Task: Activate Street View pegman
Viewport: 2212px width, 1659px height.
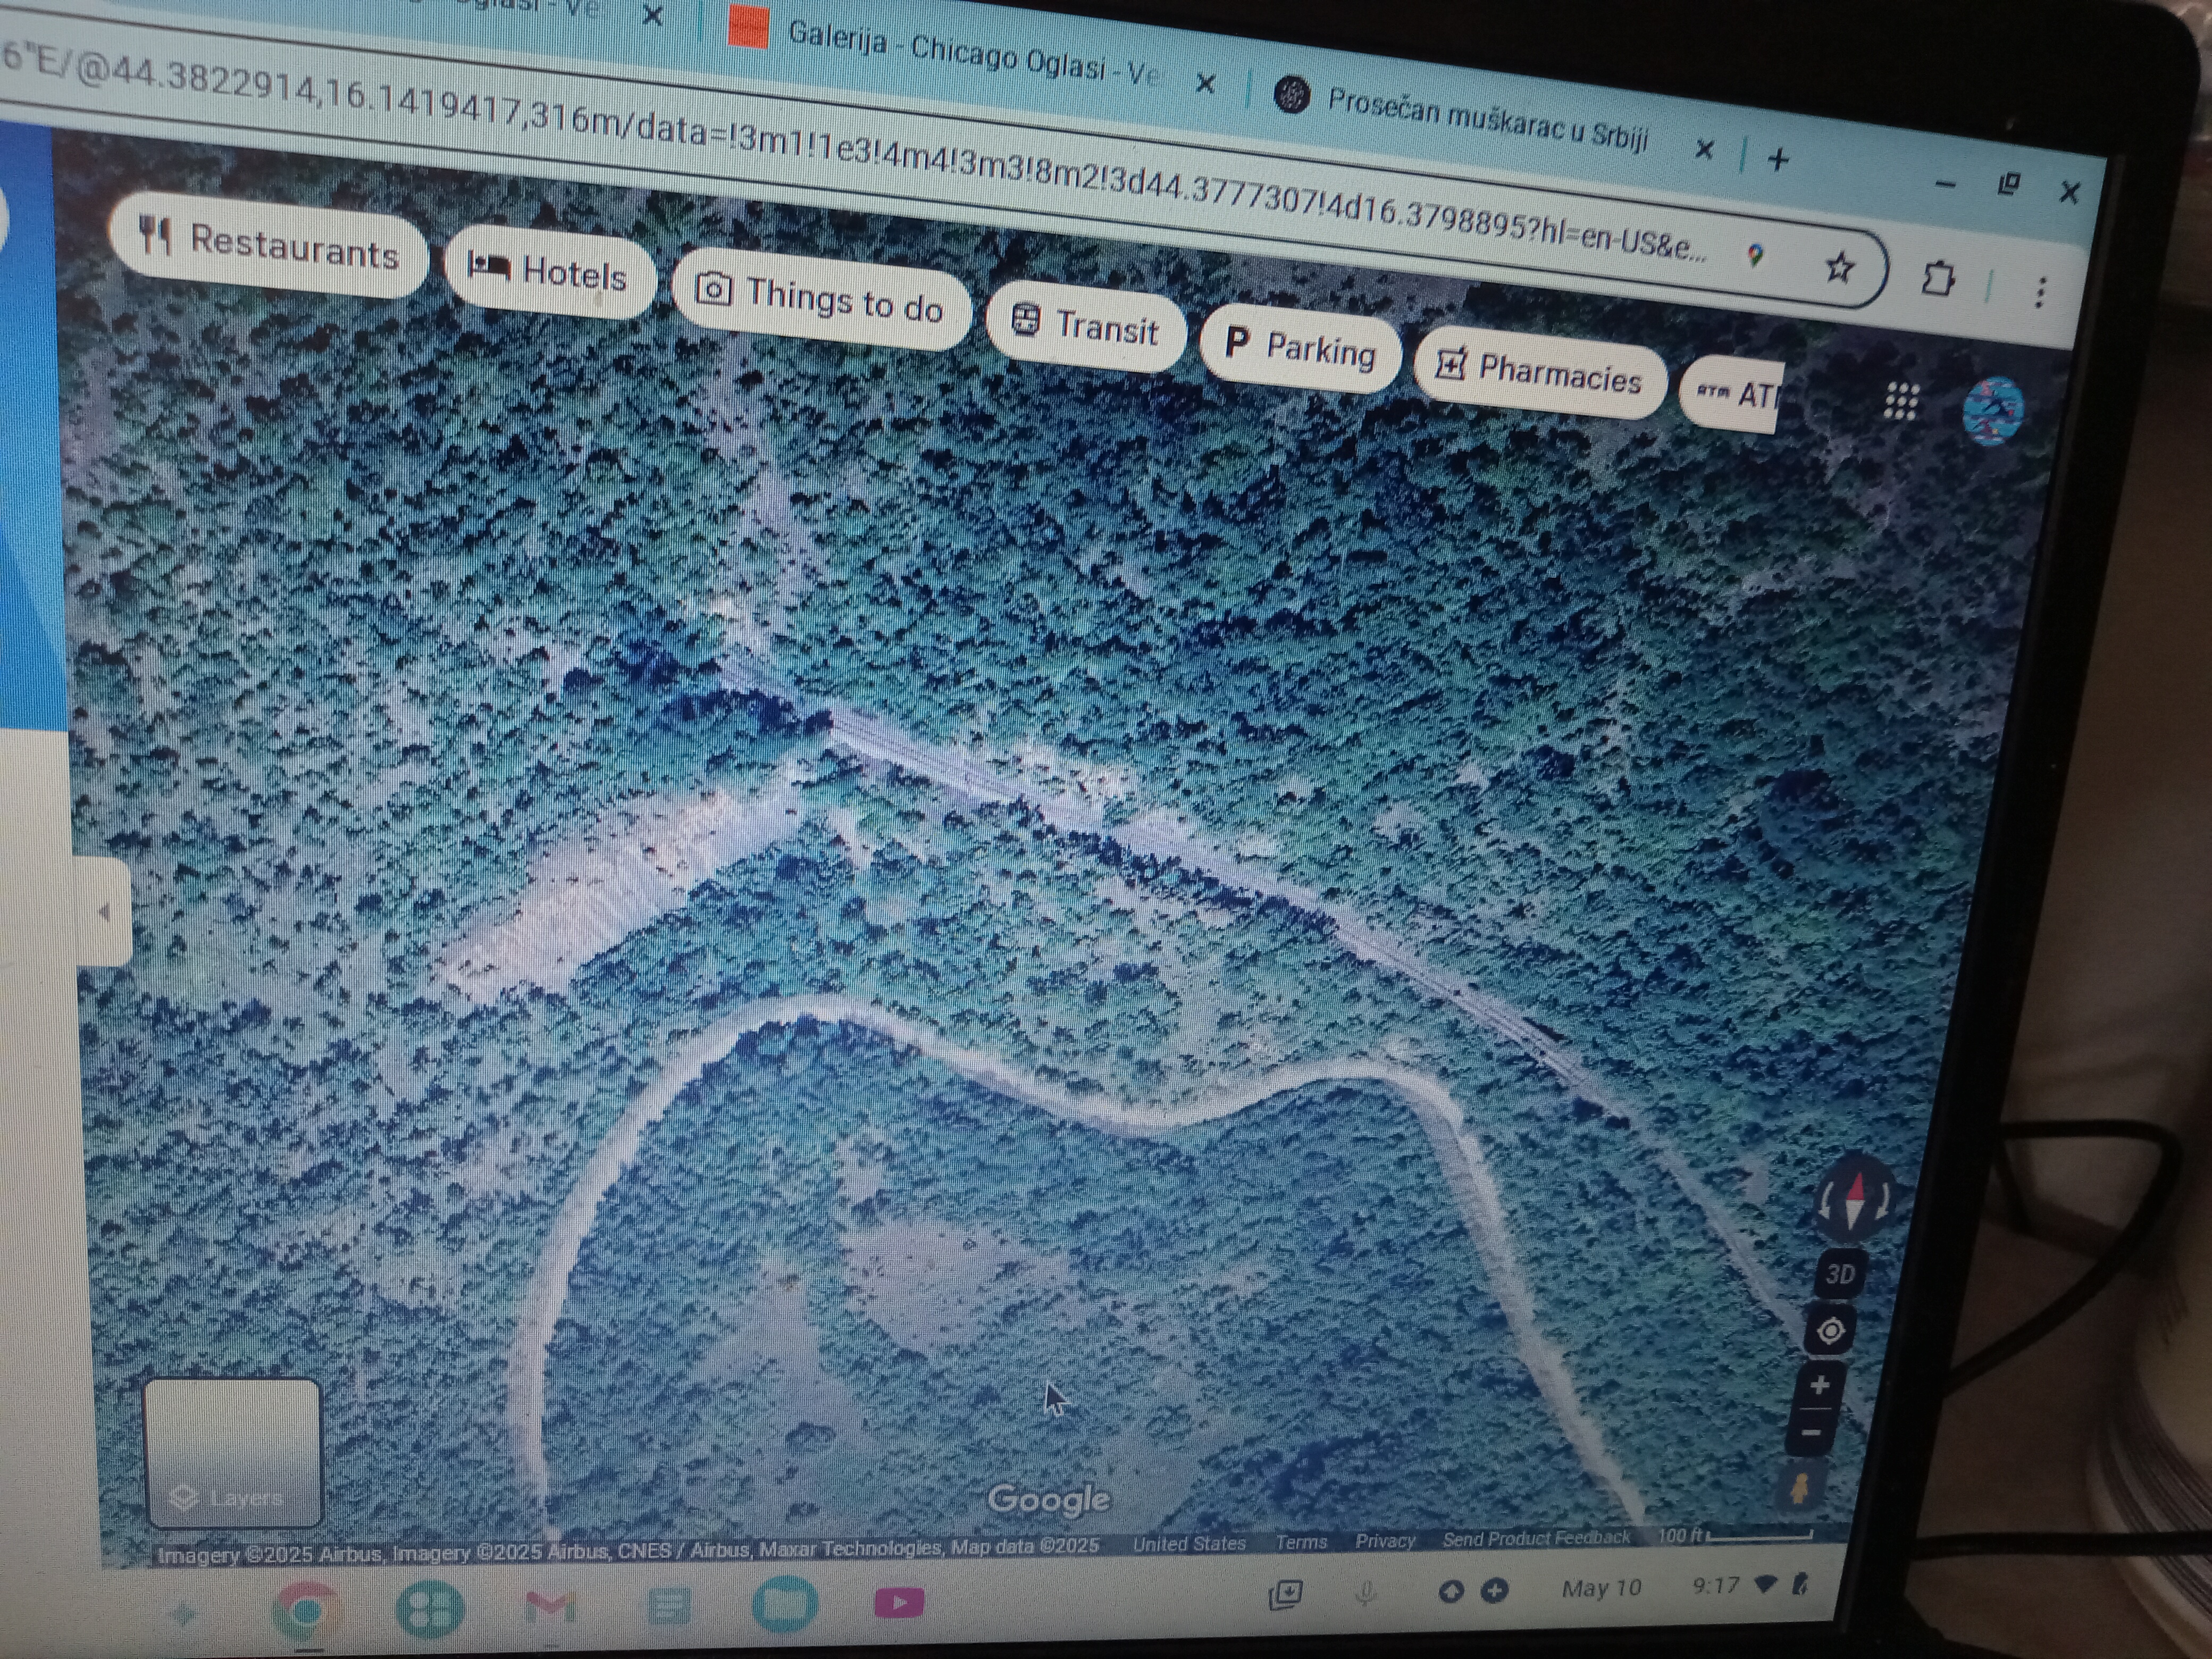Action: (1800, 1488)
